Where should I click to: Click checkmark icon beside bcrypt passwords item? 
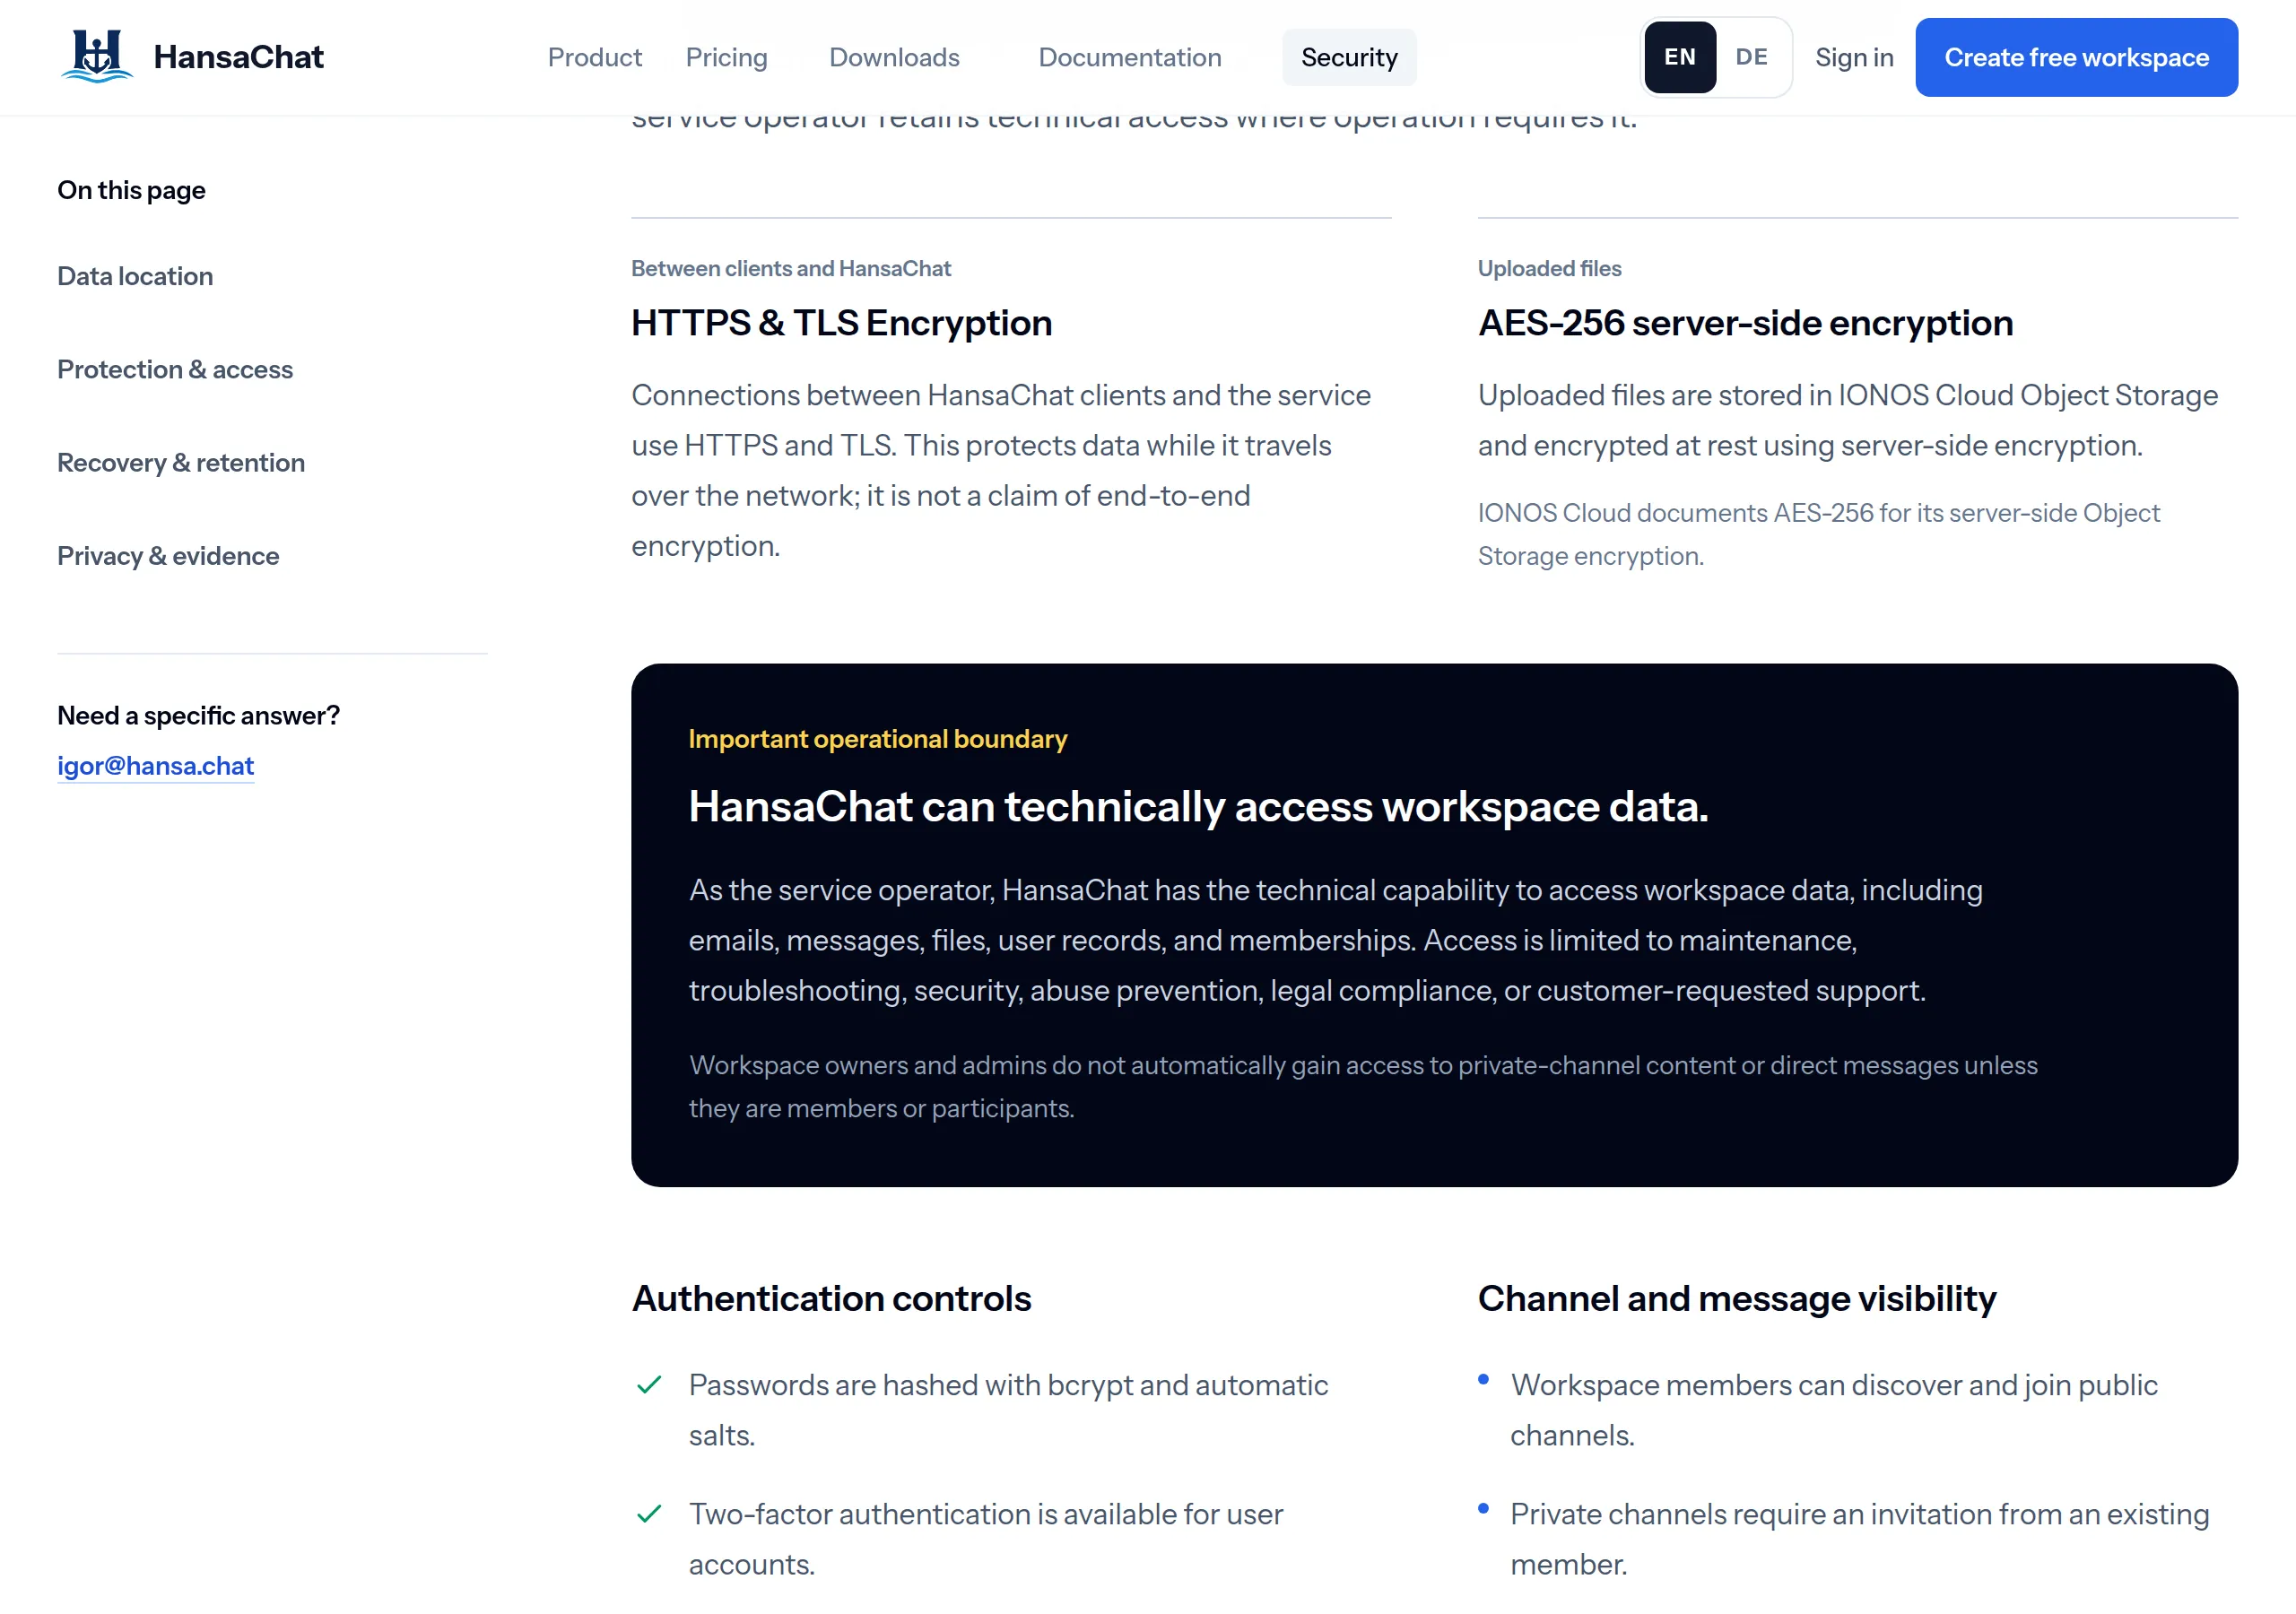[x=649, y=1384]
